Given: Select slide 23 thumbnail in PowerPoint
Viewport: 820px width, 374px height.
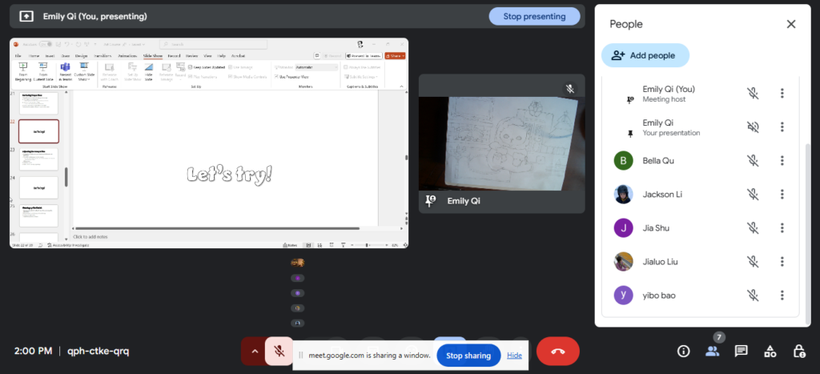Looking at the screenshot, I should click(x=38, y=159).
